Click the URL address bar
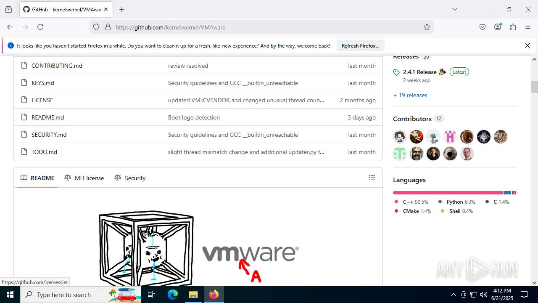Viewport: 538px width, 303px height. point(261,27)
